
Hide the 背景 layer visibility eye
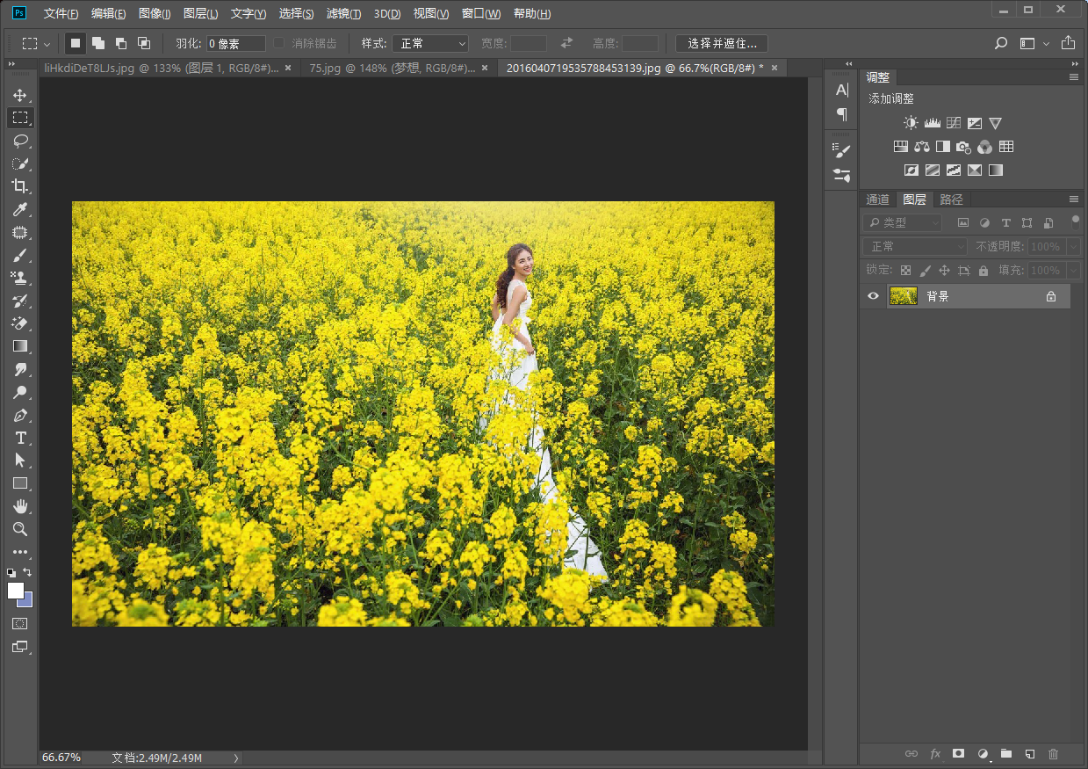[x=873, y=297]
